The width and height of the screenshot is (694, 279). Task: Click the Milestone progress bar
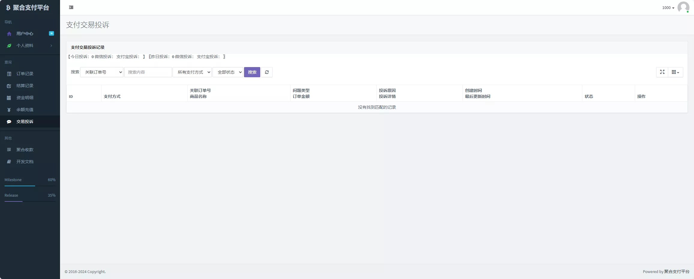(x=30, y=186)
